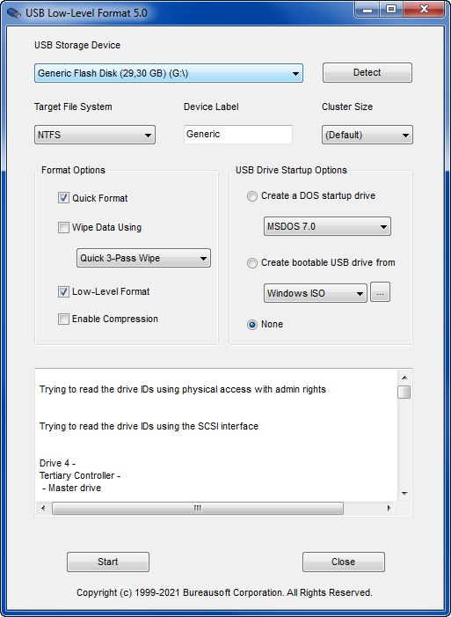Open the Cluster Size dropdown
The image size is (451, 617).
click(367, 135)
